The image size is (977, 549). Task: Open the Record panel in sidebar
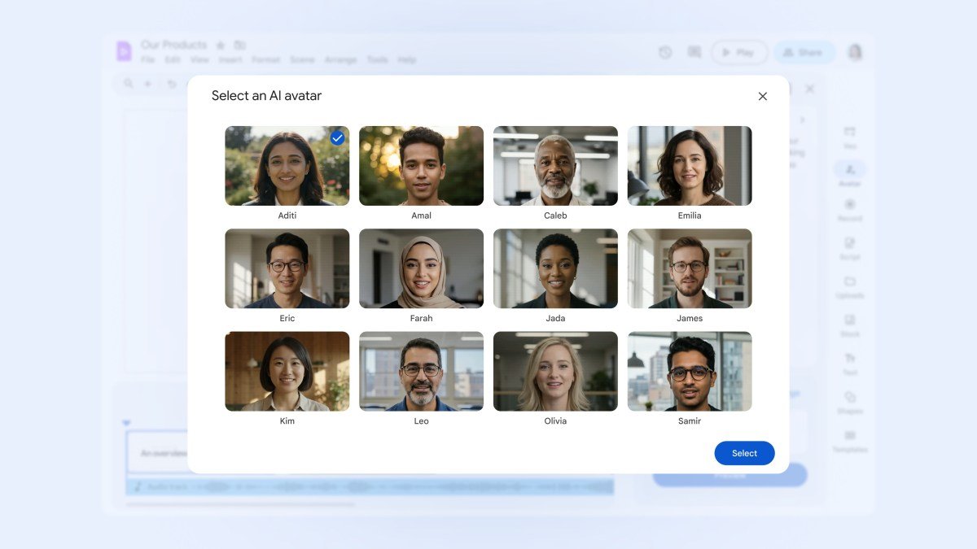click(850, 209)
